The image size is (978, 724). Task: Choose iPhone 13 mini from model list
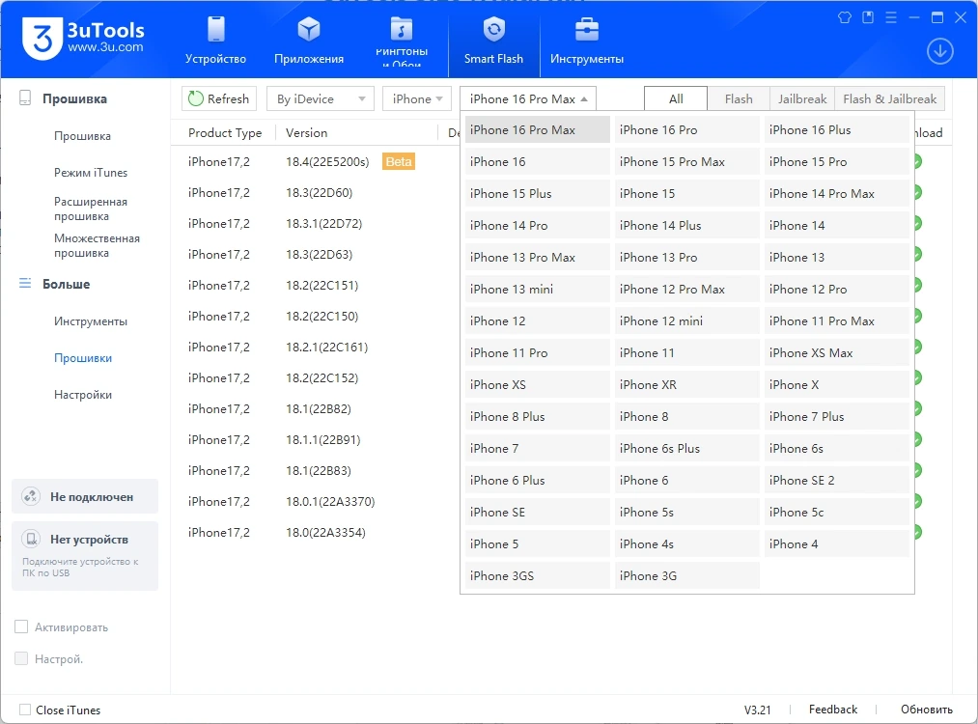click(x=537, y=289)
